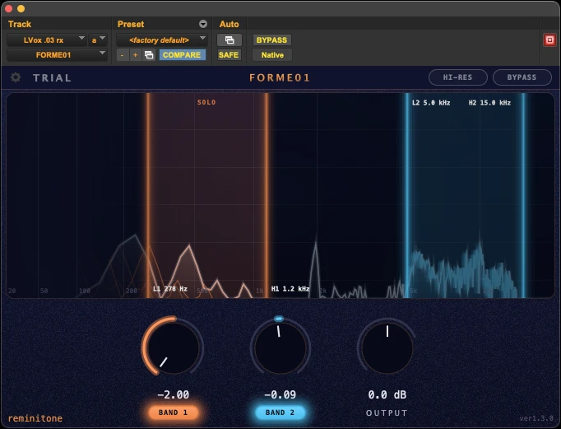The image size is (561, 429).
Task: Open the factory default preset dropdown
Action: [162, 40]
